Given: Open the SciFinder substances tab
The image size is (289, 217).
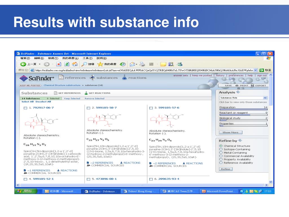Looking at the screenshot, I should (x=104, y=77).
